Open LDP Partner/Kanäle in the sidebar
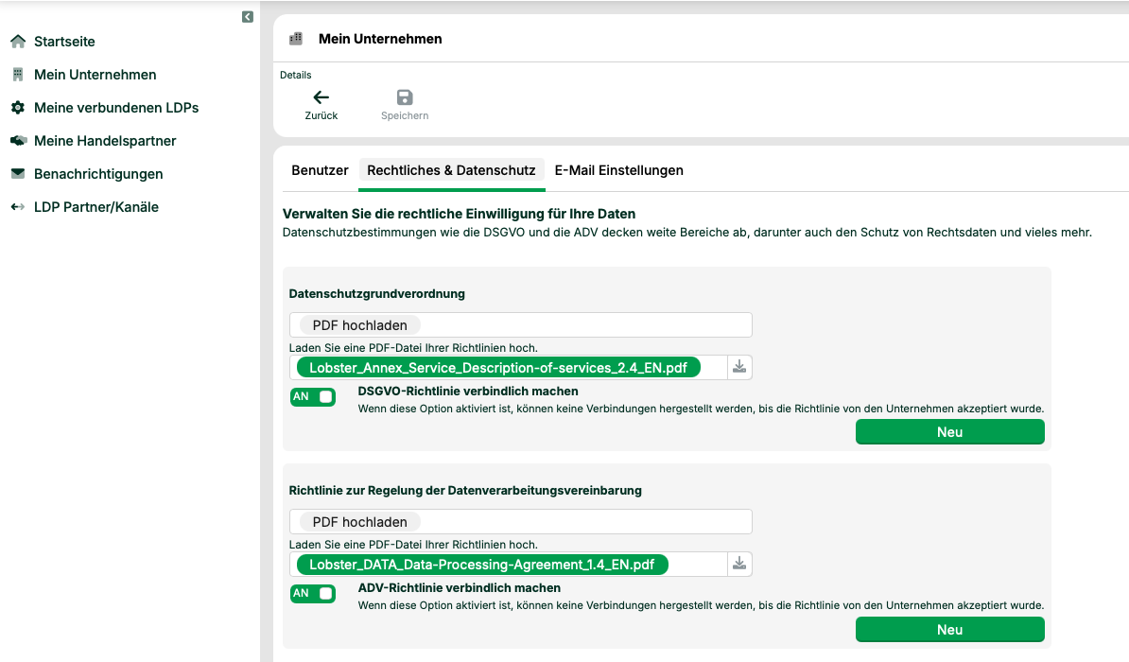This screenshot has height=662, width=1129. click(x=96, y=207)
